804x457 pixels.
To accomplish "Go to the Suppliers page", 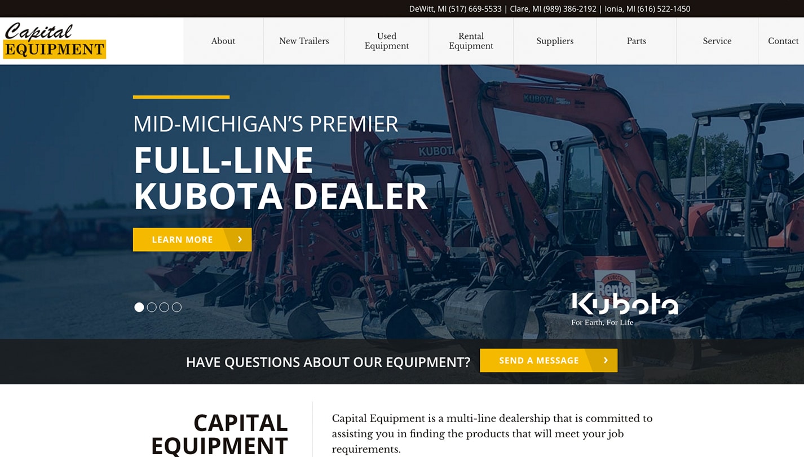I will pos(555,41).
